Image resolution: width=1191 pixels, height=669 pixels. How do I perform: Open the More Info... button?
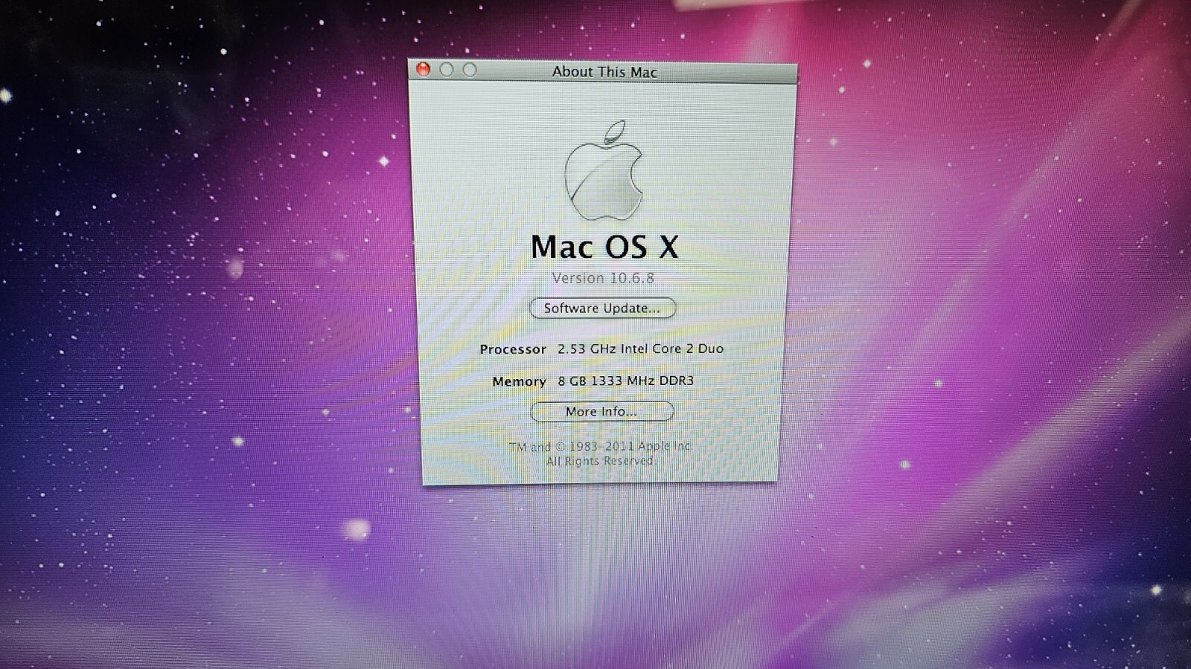click(x=601, y=411)
